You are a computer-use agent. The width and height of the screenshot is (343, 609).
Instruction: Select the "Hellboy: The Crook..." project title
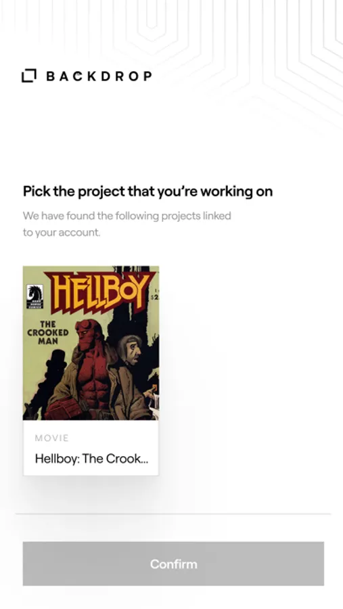[x=91, y=459]
